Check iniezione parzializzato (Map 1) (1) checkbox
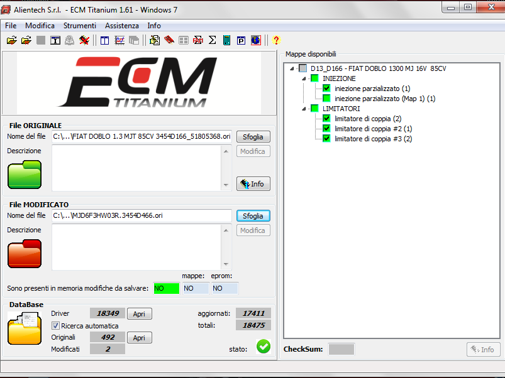The image size is (505, 378). tap(326, 99)
